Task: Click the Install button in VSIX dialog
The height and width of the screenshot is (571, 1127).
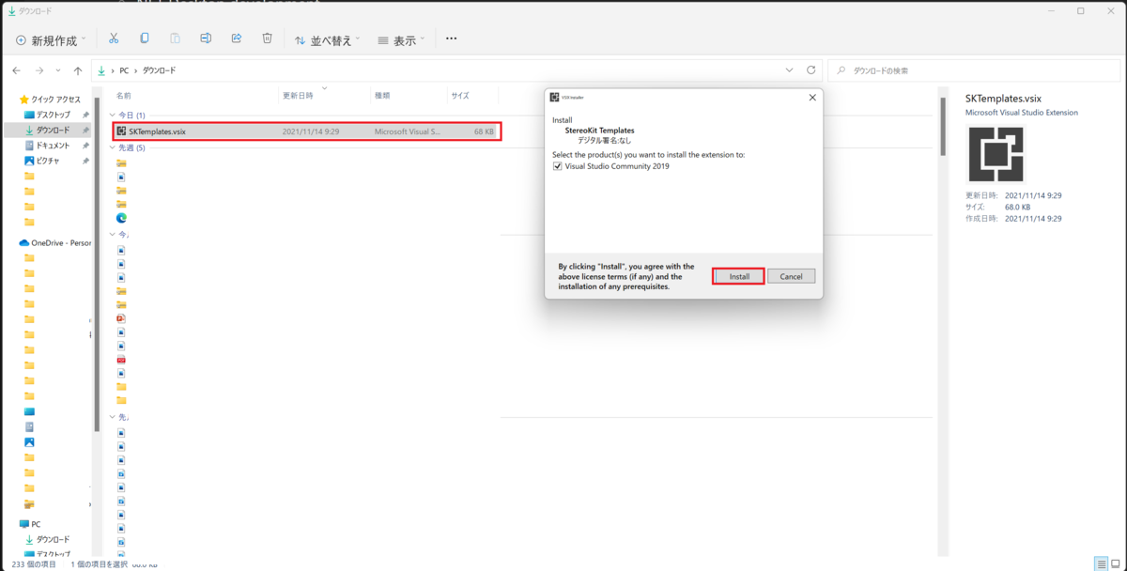Action: [x=739, y=277]
